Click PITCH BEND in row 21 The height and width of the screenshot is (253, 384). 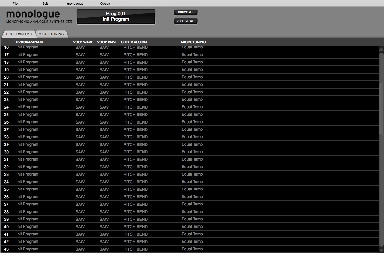[x=135, y=85]
